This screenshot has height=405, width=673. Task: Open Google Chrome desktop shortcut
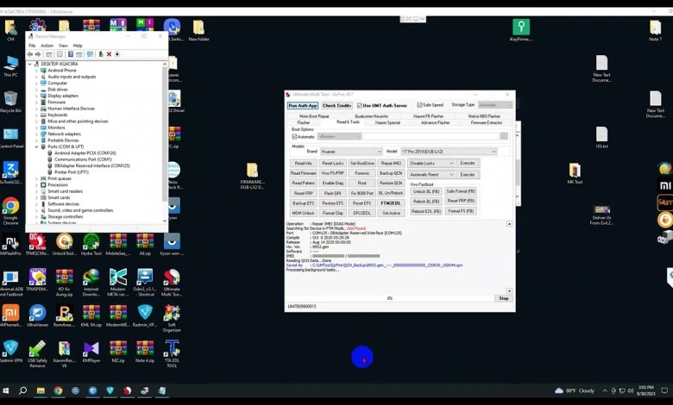tap(10, 207)
